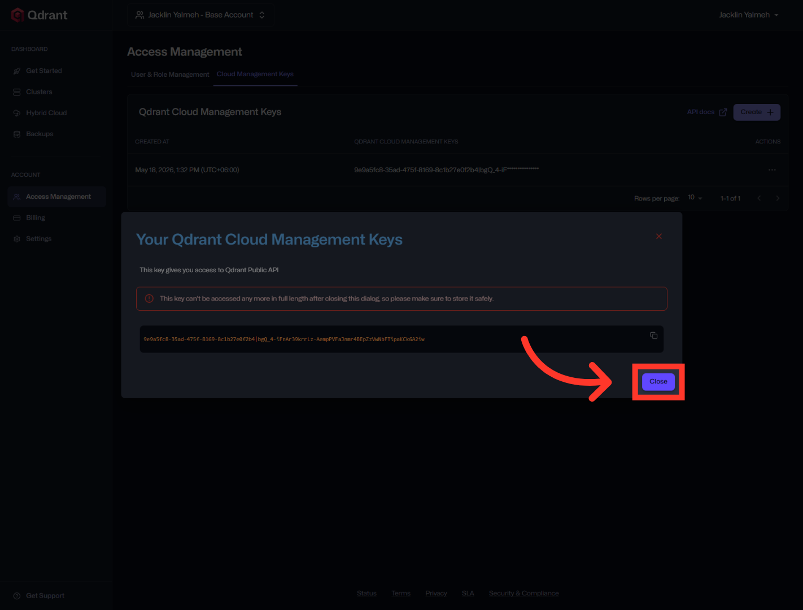Go to previous page of keys
The width and height of the screenshot is (803, 610).
coord(759,198)
